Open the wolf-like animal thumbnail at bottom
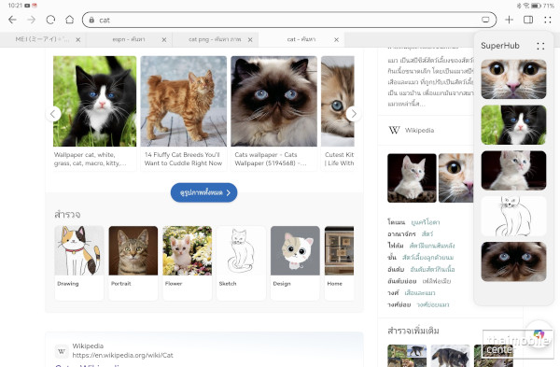This screenshot has height=367, width=560. tap(450, 356)
